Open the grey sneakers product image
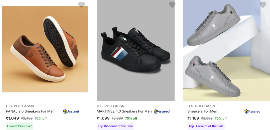The image size is (270, 130). click(226, 51)
